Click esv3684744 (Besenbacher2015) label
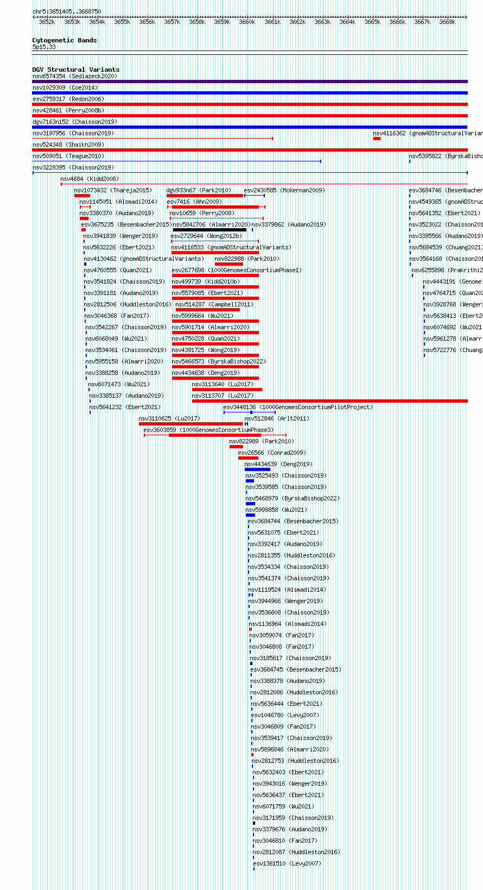The width and height of the screenshot is (483, 890). (x=293, y=521)
